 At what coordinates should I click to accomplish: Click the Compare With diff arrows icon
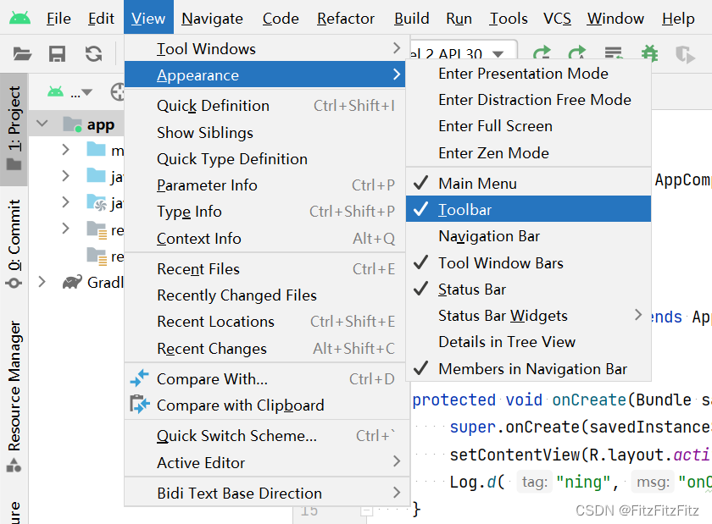[x=140, y=379]
